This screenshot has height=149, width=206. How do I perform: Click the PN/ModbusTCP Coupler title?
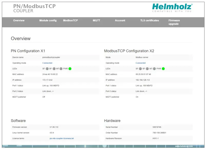(34, 8)
